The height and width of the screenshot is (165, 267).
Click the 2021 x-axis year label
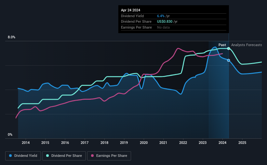163,143
